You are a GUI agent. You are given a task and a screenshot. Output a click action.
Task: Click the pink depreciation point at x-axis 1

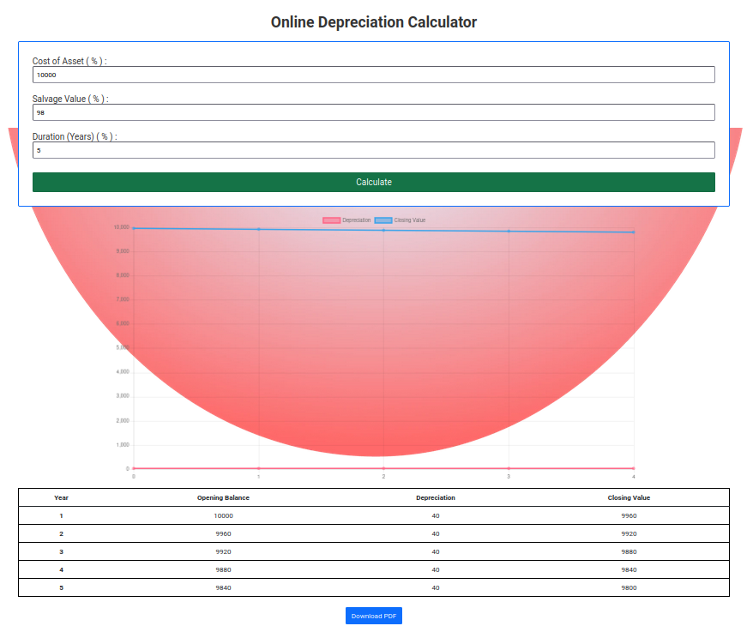coord(259,468)
